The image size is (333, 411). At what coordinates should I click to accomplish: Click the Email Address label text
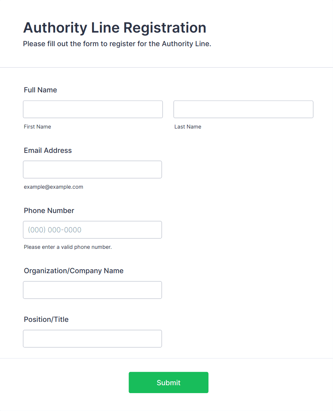click(48, 150)
